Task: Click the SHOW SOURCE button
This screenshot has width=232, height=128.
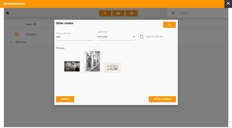Action: (162, 99)
